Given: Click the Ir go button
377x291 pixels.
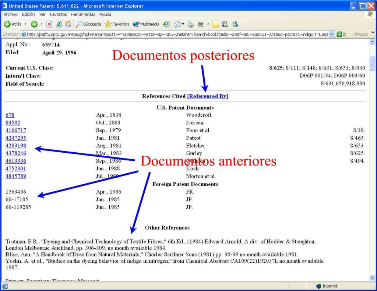Looking at the screenshot, I should click(x=341, y=34).
